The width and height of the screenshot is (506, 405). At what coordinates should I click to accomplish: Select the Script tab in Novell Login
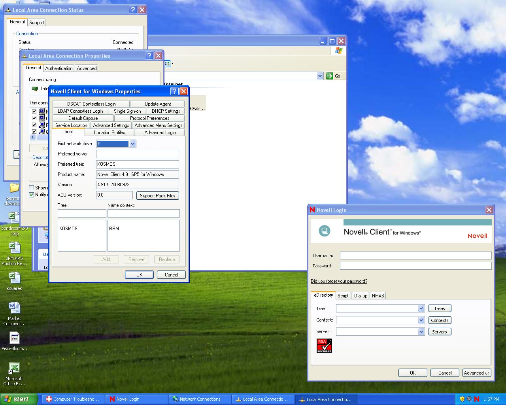pos(343,296)
